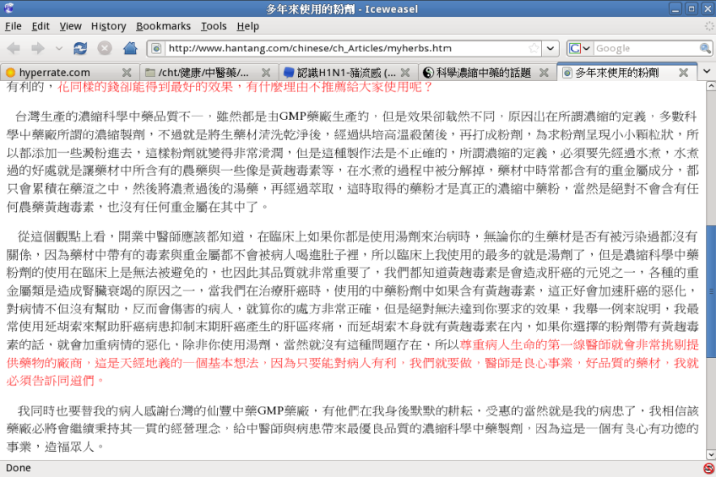Click the Stop loading button

tap(105, 48)
